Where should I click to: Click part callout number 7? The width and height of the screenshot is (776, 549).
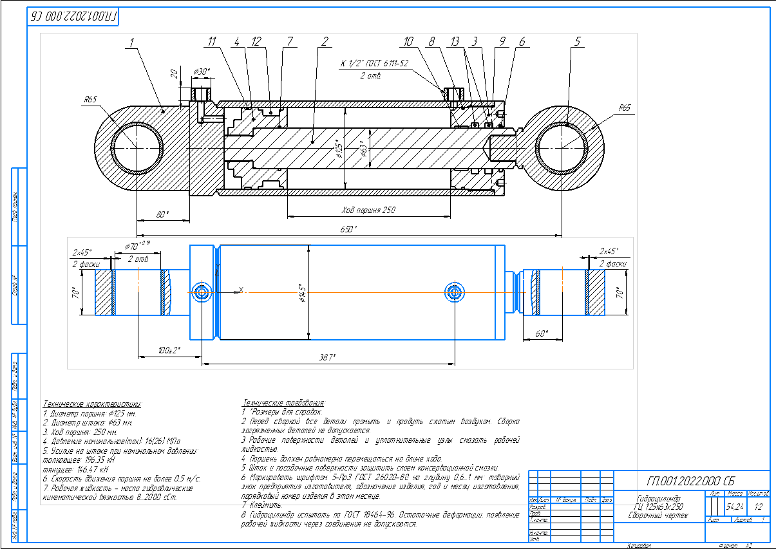(x=290, y=42)
